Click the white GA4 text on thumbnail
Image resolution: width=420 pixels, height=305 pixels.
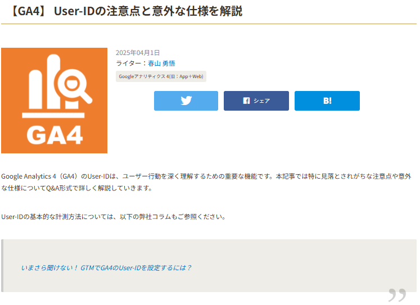54,135
